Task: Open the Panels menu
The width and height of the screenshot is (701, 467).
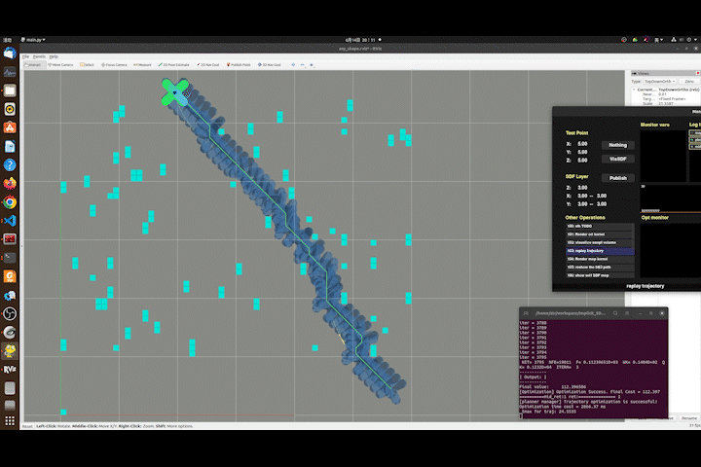Action: pos(39,56)
